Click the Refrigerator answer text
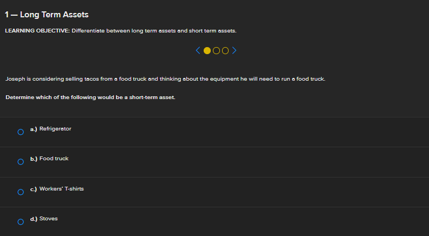Screen dimensions: 429x236 tap(55, 129)
